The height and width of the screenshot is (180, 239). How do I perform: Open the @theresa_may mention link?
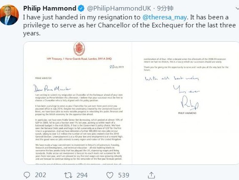(x=165, y=17)
